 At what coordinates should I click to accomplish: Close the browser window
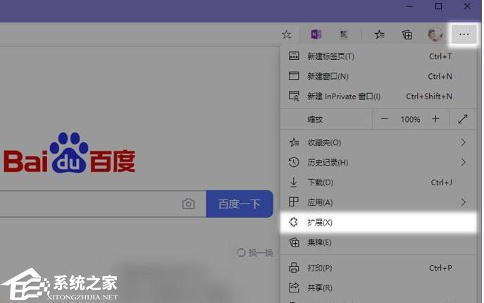(x=467, y=6)
